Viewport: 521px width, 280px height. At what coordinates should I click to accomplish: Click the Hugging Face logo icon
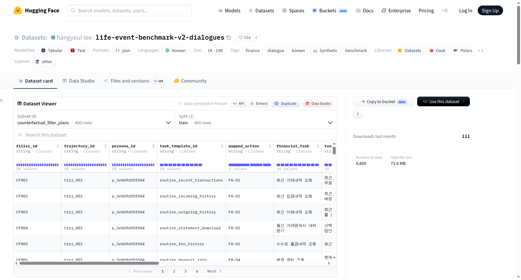point(18,10)
